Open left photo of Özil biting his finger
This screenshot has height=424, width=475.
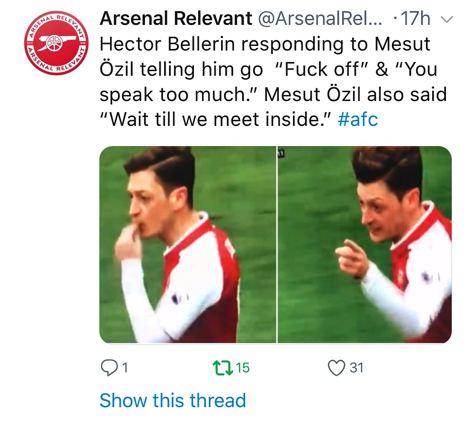[187, 245]
